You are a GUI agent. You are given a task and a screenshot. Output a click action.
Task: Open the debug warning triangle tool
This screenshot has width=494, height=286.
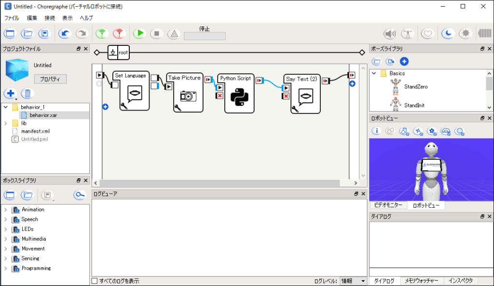tap(174, 33)
